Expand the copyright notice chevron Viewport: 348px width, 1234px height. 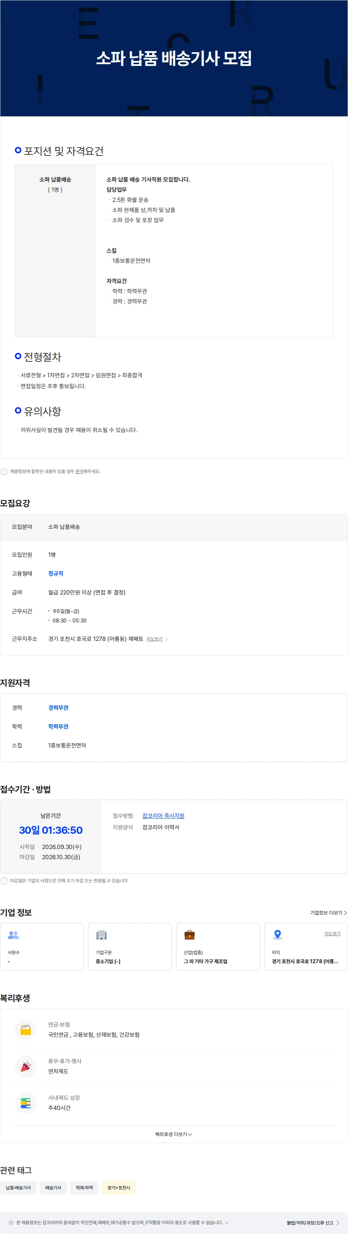point(227,1222)
